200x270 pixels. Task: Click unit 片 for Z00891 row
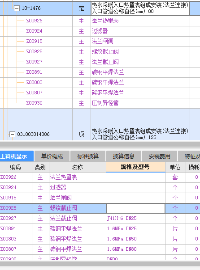[175, 228]
